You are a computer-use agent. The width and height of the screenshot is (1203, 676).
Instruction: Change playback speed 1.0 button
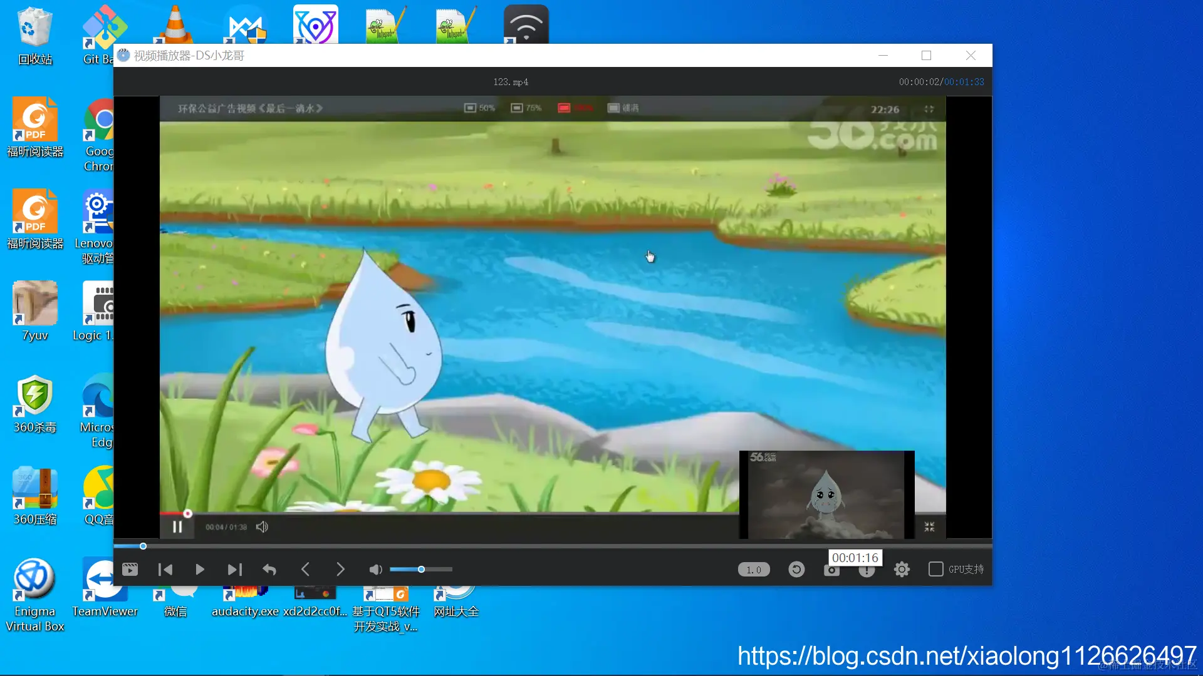754,570
